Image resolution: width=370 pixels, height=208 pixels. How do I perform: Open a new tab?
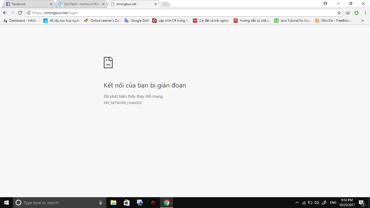165,4
